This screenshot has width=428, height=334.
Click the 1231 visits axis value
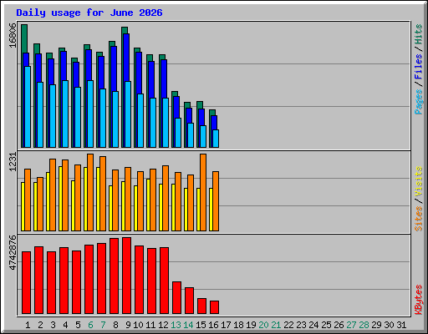[13, 162]
